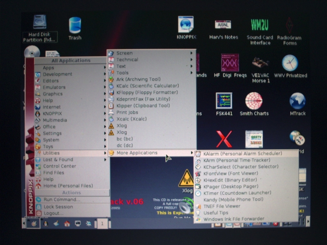This screenshot has height=245, width=327.
Task: Launch Ark (Archiving Tool)
Action: tap(151, 79)
